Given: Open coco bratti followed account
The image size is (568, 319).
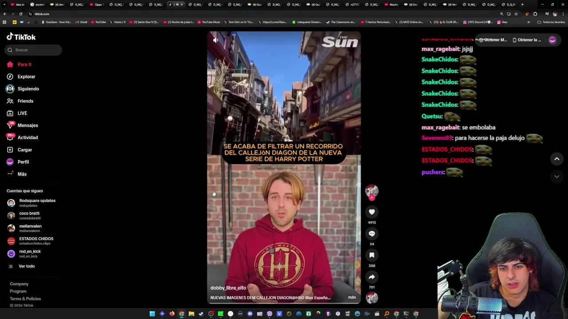Looking at the screenshot, I should click(24, 215).
